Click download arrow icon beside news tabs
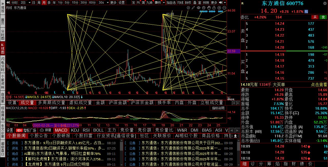 pyautogui.click(x=235, y=136)
